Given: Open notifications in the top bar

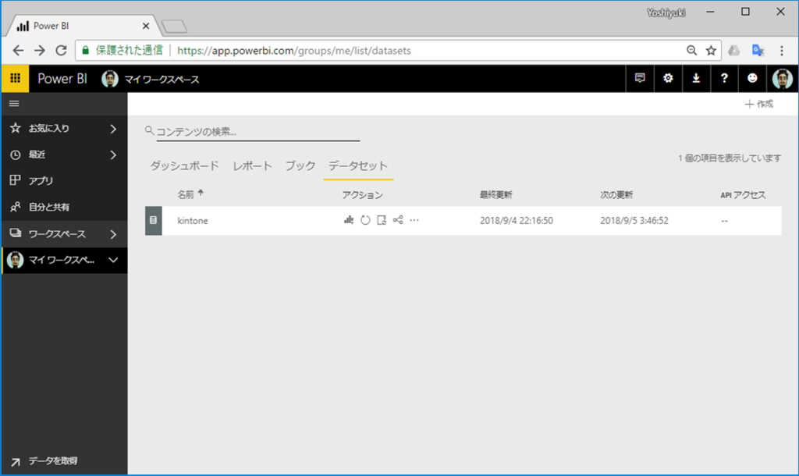Looking at the screenshot, I should coord(640,78).
